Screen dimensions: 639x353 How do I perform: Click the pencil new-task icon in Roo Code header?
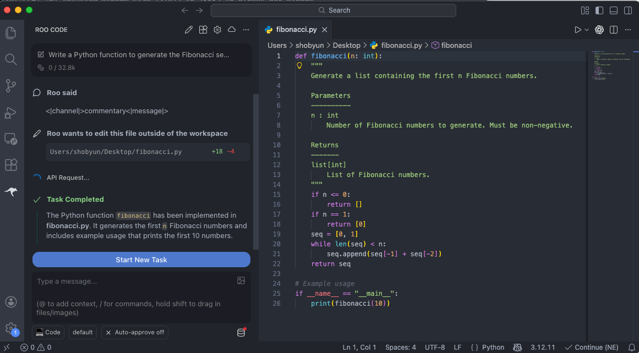(x=189, y=30)
